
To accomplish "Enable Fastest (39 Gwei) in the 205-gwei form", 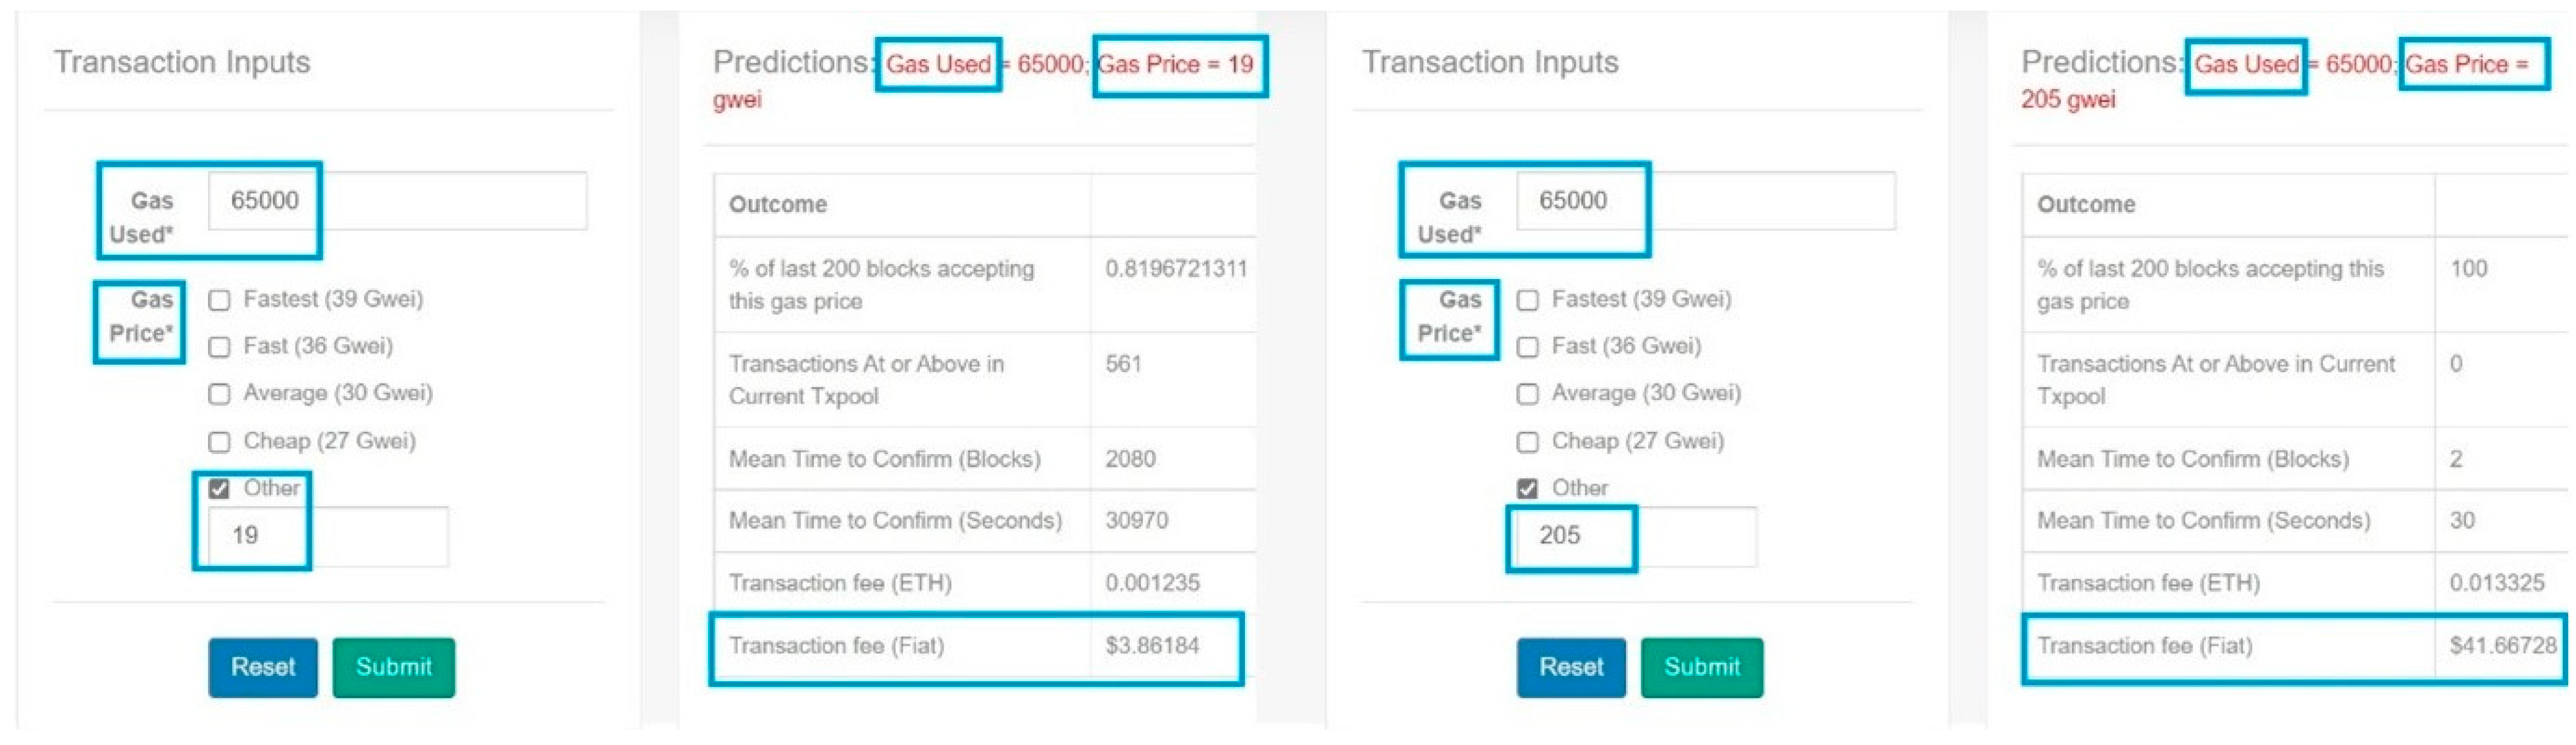I will pyautogui.click(x=1527, y=300).
